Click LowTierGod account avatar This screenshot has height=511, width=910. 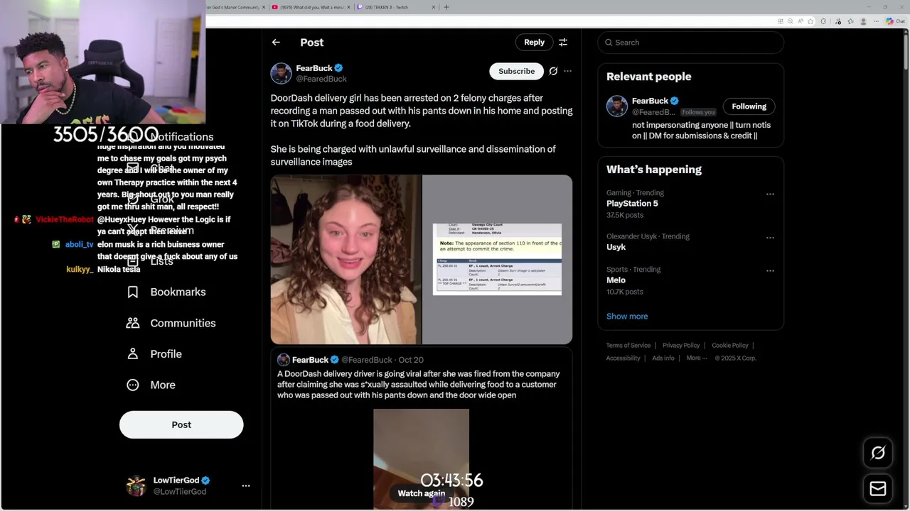[136, 486]
